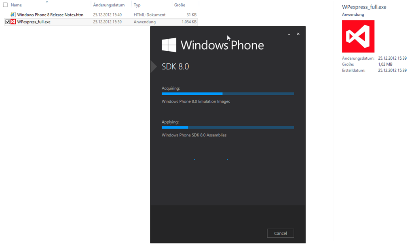This screenshot has height=245, width=414.
Task: Minimize the Windows Phone SDK installer
Action: coord(289,34)
